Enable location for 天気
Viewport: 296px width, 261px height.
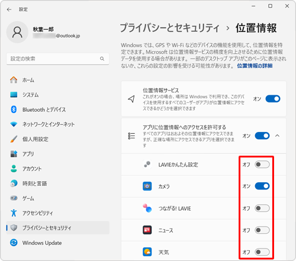262,252
